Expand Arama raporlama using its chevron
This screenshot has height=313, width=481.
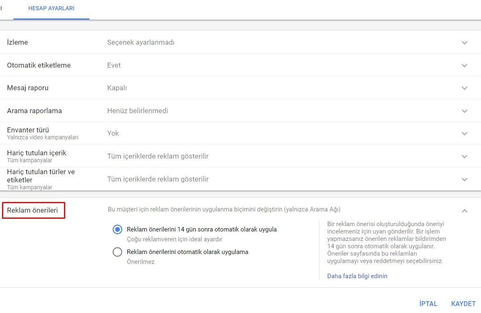pyautogui.click(x=464, y=111)
